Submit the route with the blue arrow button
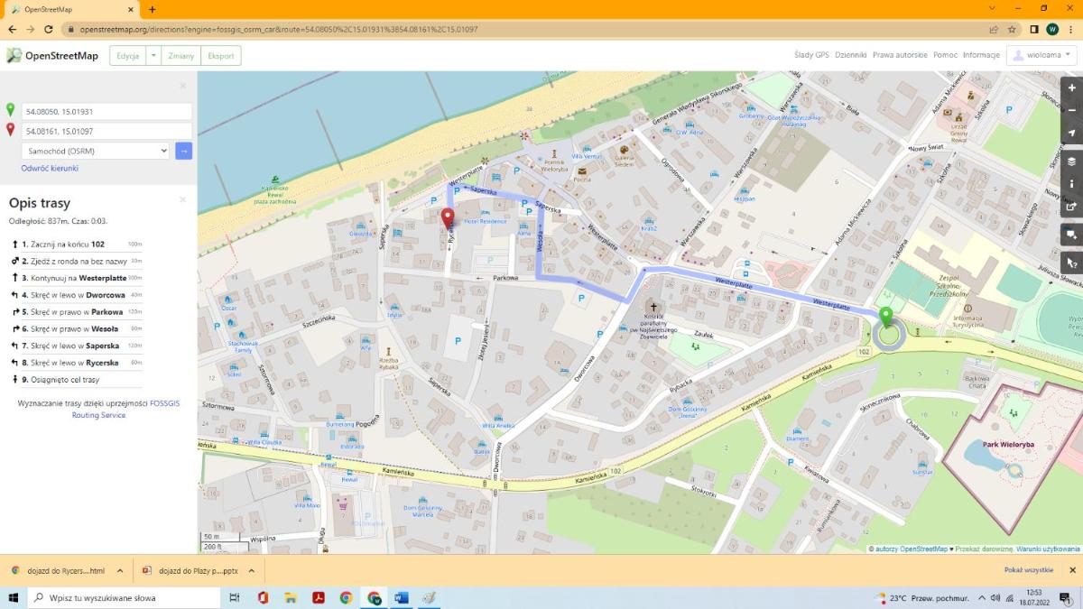This screenshot has height=609, width=1083. coord(183,151)
